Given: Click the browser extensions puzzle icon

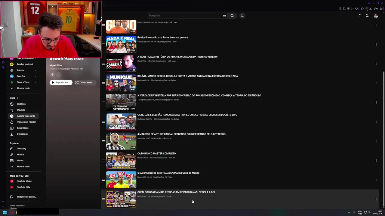Looking at the screenshot, I should tap(362, 9).
